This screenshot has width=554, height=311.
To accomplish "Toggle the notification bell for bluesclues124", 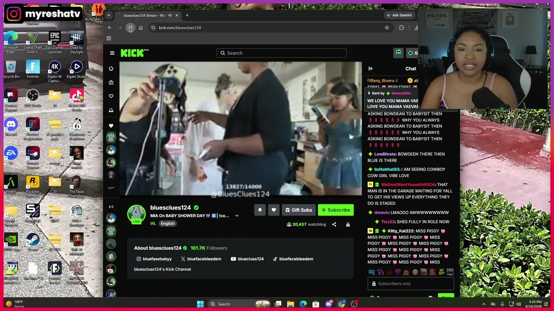I will tap(260, 210).
